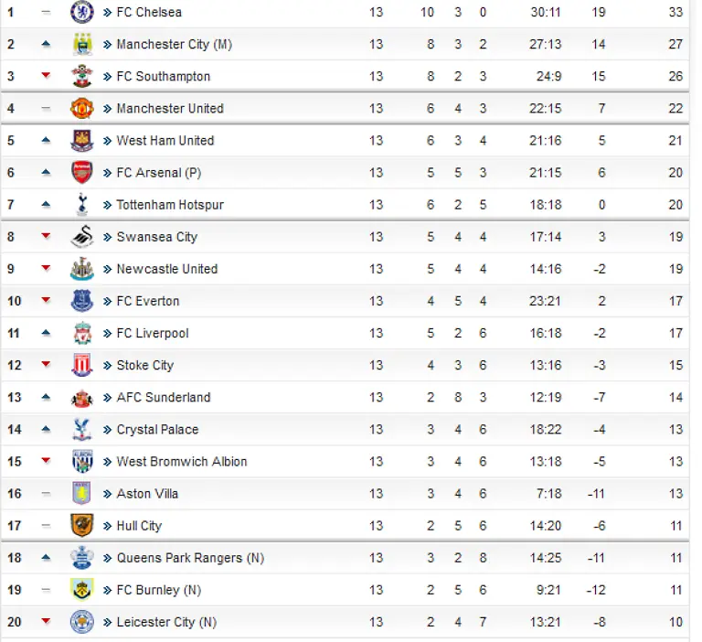
Task: Click the FC Liverpool club crest
Action: point(82,334)
